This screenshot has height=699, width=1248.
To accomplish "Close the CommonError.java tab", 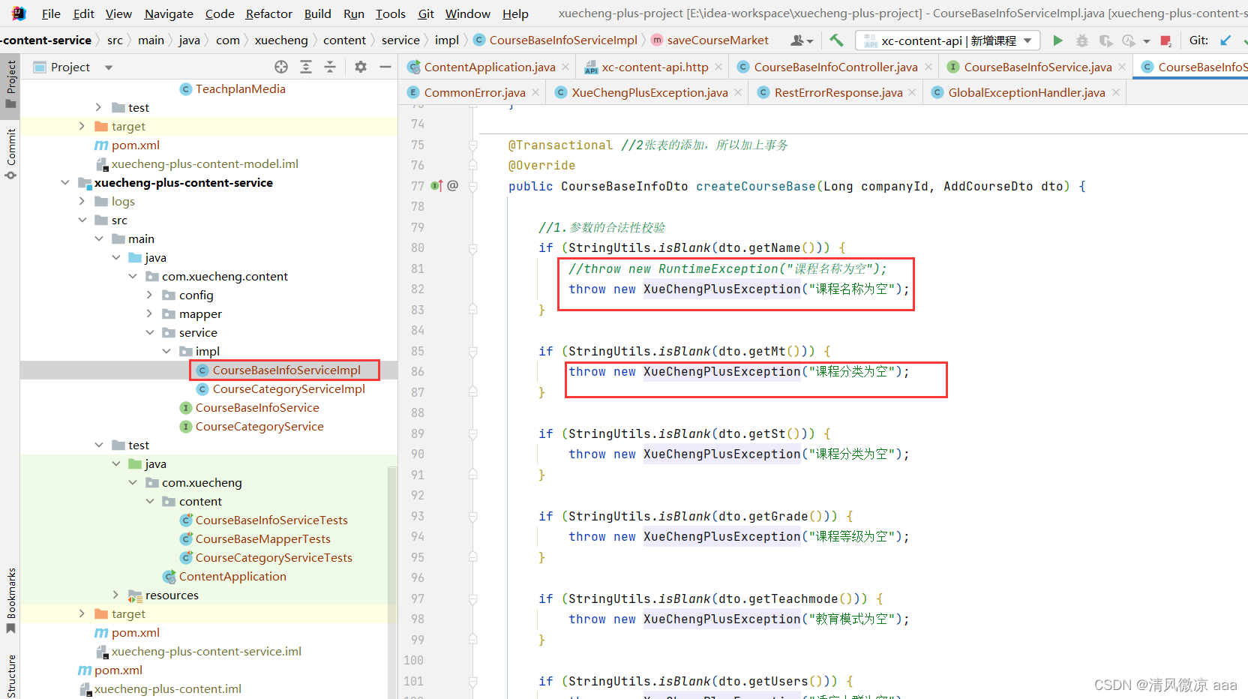I will (535, 92).
